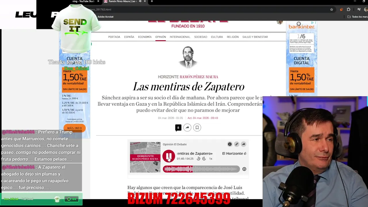This screenshot has width=368, height=207.
Task: Click the author's portrait illustration
Action: (x=188, y=57)
